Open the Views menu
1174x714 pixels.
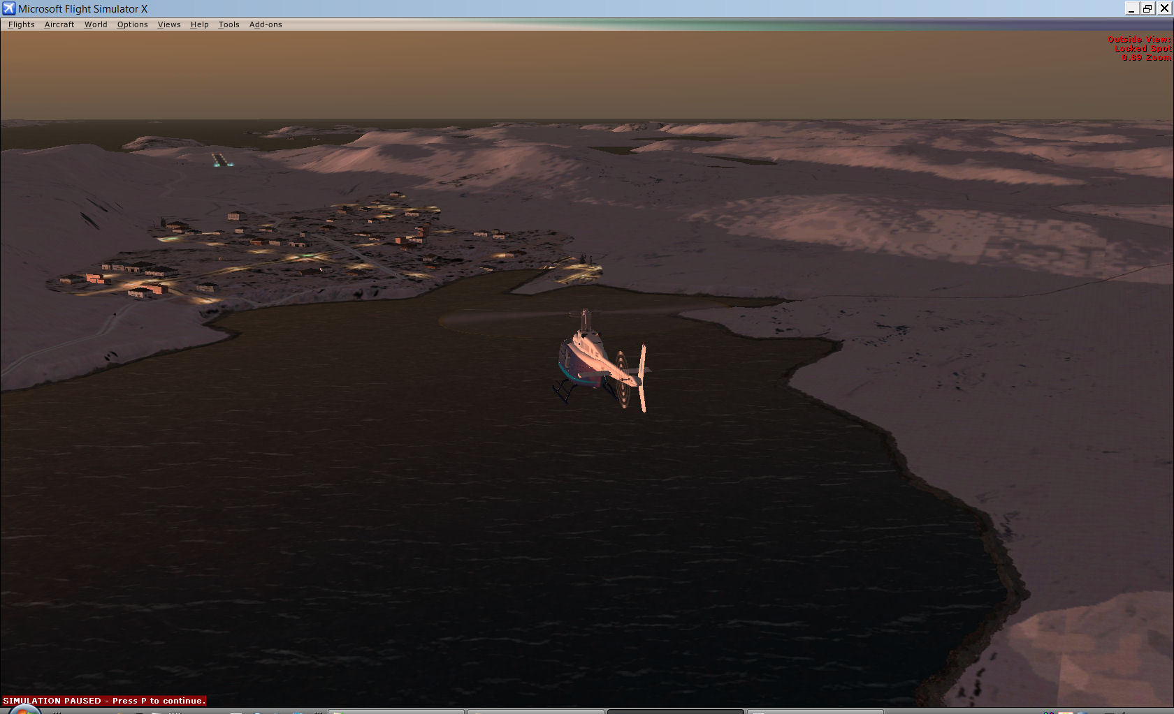pyautogui.click(x=169, y=24)
